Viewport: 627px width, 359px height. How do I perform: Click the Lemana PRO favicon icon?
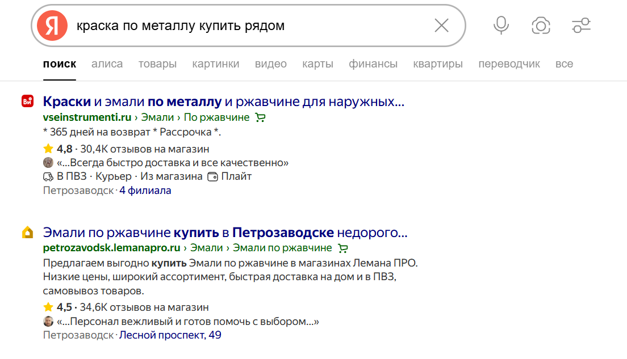pos(27,233)
